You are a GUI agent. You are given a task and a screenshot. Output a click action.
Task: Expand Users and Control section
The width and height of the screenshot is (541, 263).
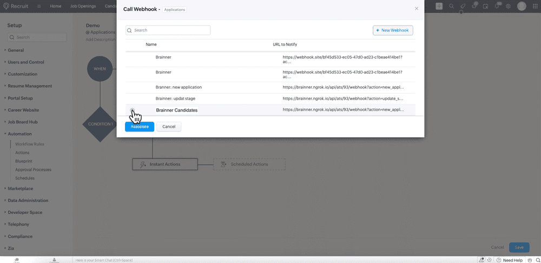click(x=26, y=62)
